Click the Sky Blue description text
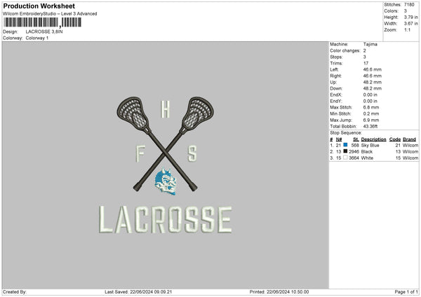421x297 pixels. coord(370,145)
